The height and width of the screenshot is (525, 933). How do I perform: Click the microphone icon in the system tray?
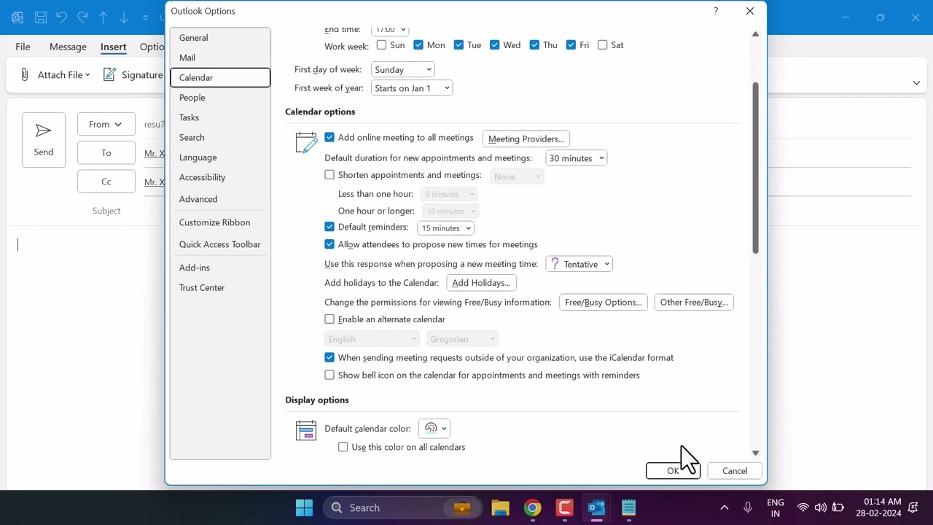click(748, 507)
